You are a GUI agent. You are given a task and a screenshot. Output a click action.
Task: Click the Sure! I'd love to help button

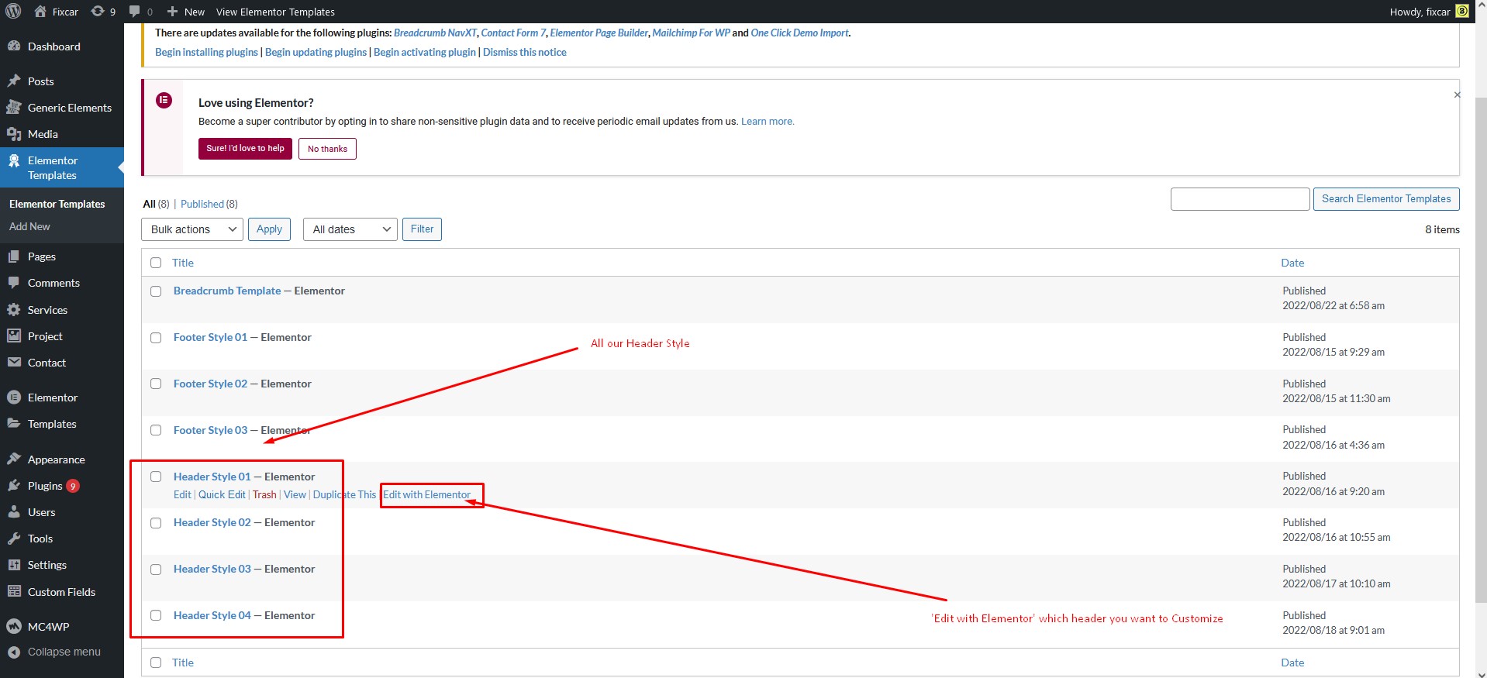(x=245, y=149)
